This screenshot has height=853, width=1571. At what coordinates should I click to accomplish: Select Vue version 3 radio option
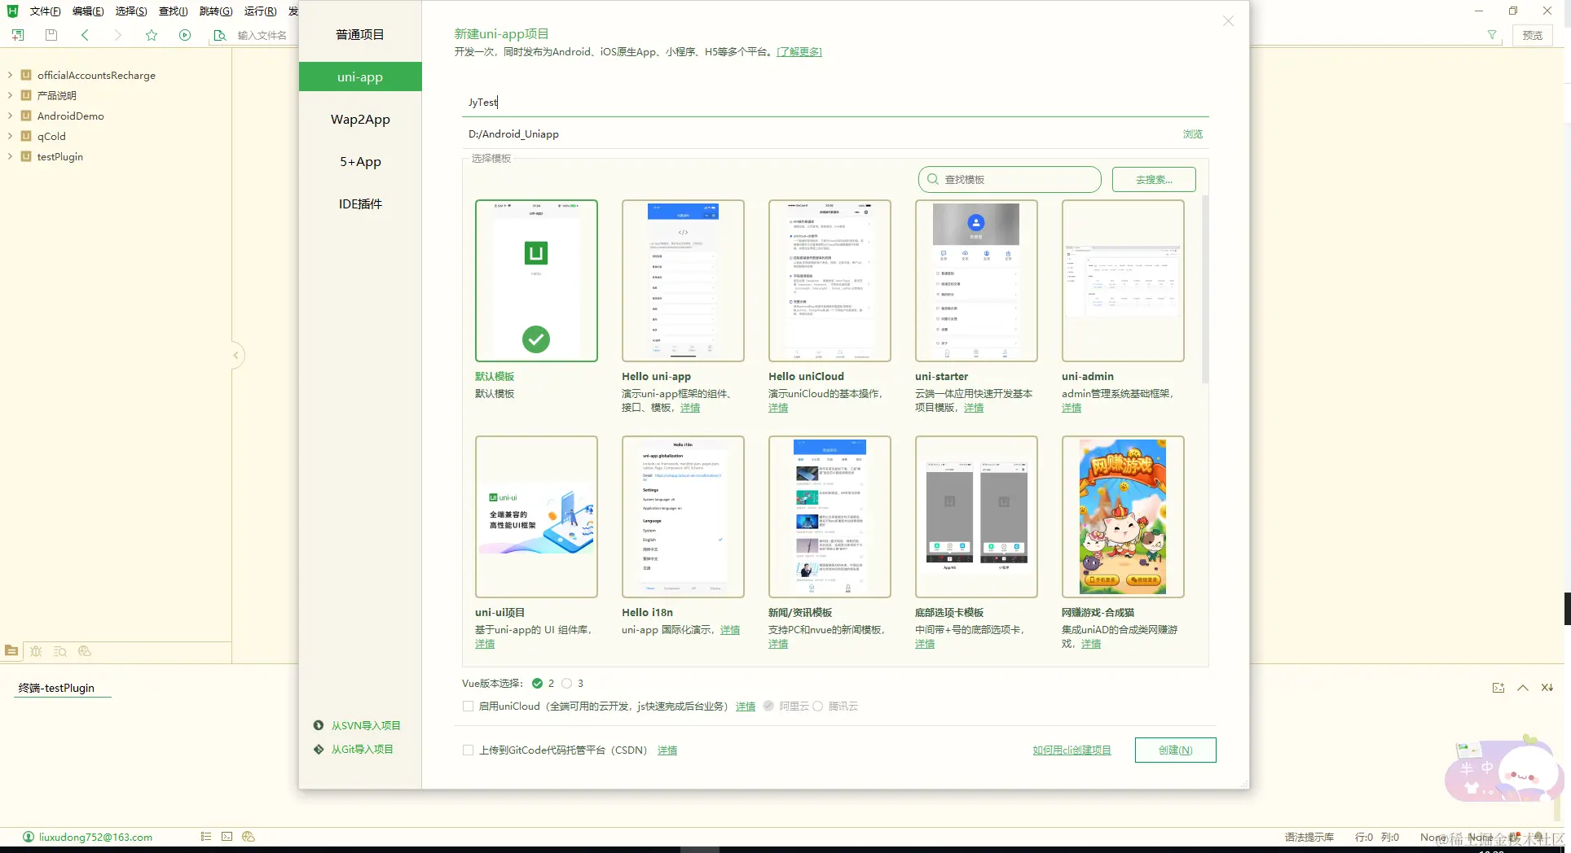tap(566, 683)
